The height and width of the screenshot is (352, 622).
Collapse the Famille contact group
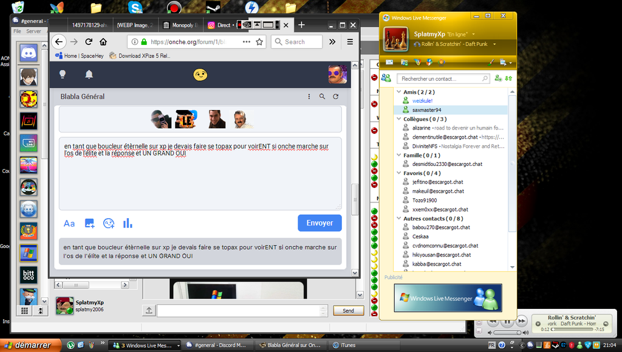pyautogui.click(x=399, y=155)
